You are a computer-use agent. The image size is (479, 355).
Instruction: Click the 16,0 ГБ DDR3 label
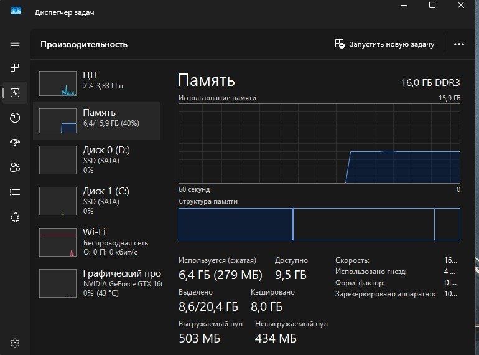[x=430, y=83]
